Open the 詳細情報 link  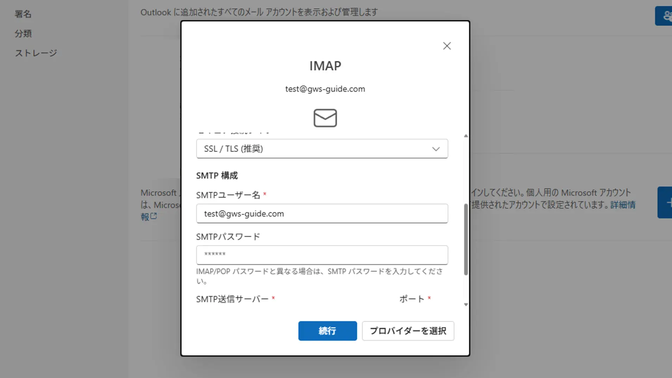[x=622, y=205]
